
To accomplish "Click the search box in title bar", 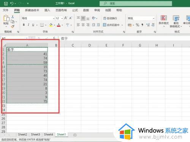I will pos(136,3).
